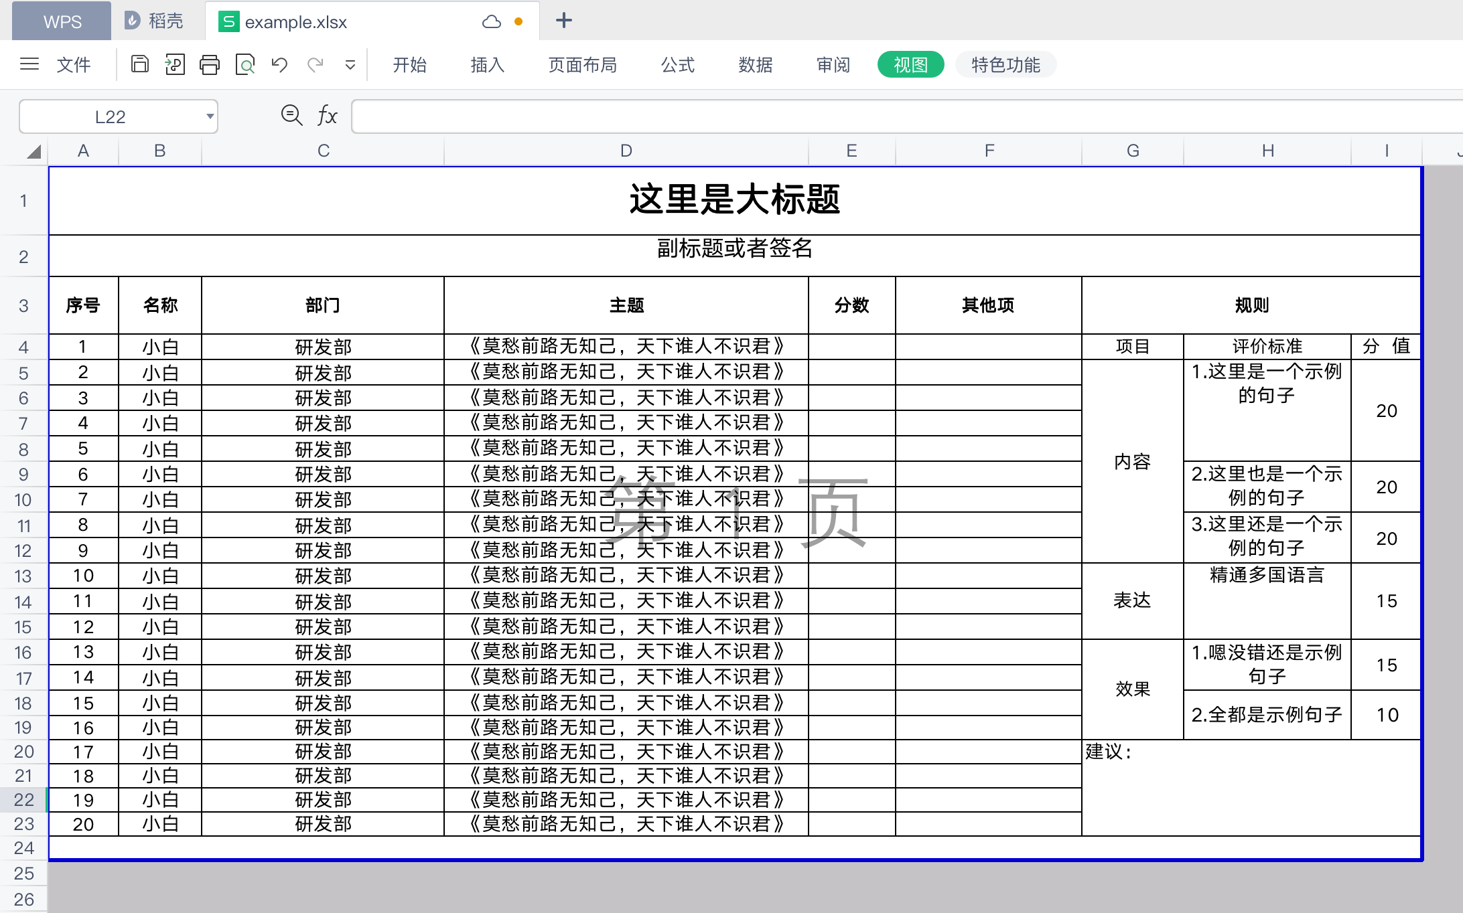Expand the quick access toolbar customize arrow
Screen dimensions: 1463x913
point(350,65)
